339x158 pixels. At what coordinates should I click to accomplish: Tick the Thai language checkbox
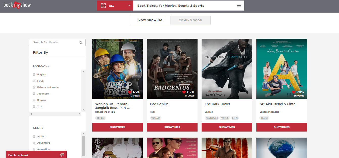[34, 106]
